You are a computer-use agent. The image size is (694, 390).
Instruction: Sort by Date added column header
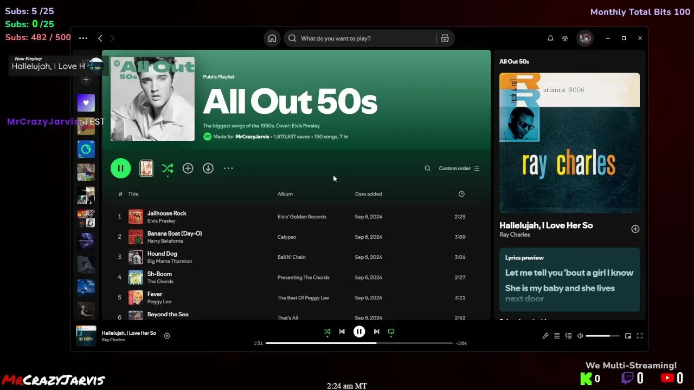point(369,194)
